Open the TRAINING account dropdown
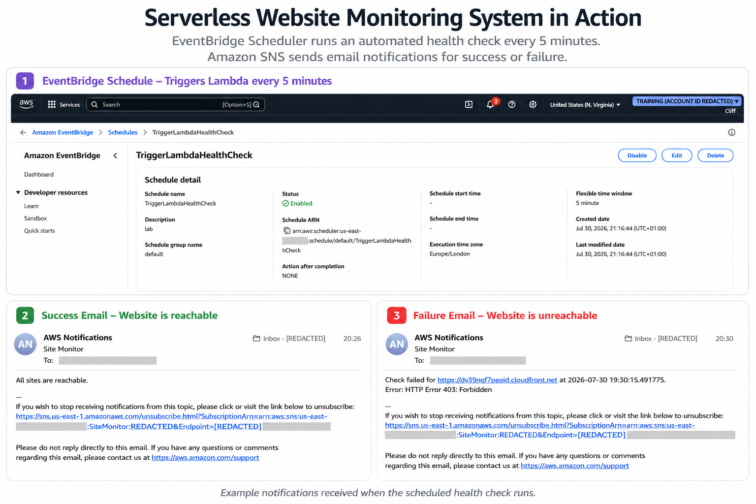Screen dimensions: 756x504 point(687,101)
